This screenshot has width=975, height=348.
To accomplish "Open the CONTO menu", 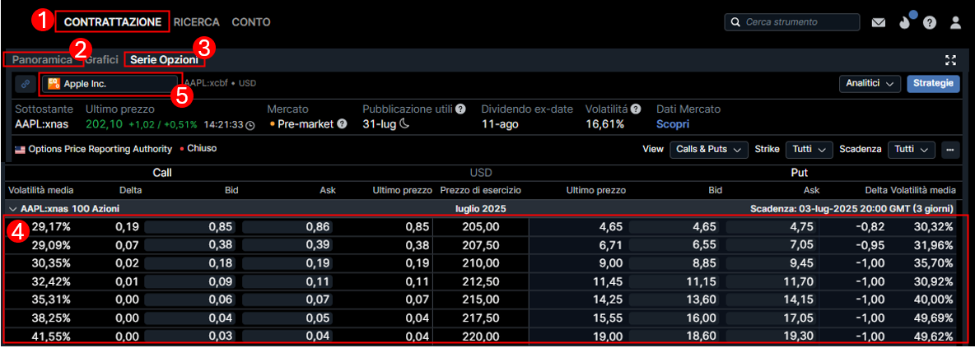I will 251,22.
